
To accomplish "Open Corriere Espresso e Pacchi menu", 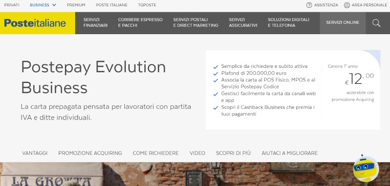I will (140, 22).
